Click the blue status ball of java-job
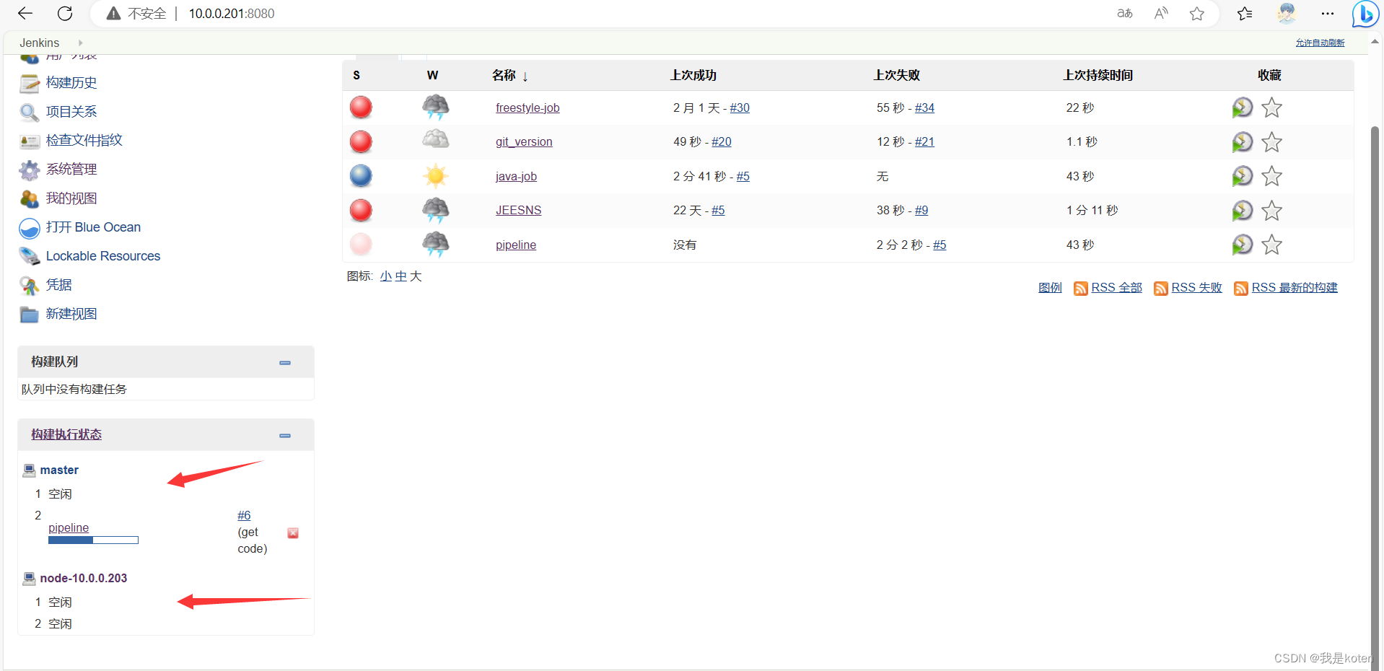This screenshot has height=671, width=1384. point(361,175)
